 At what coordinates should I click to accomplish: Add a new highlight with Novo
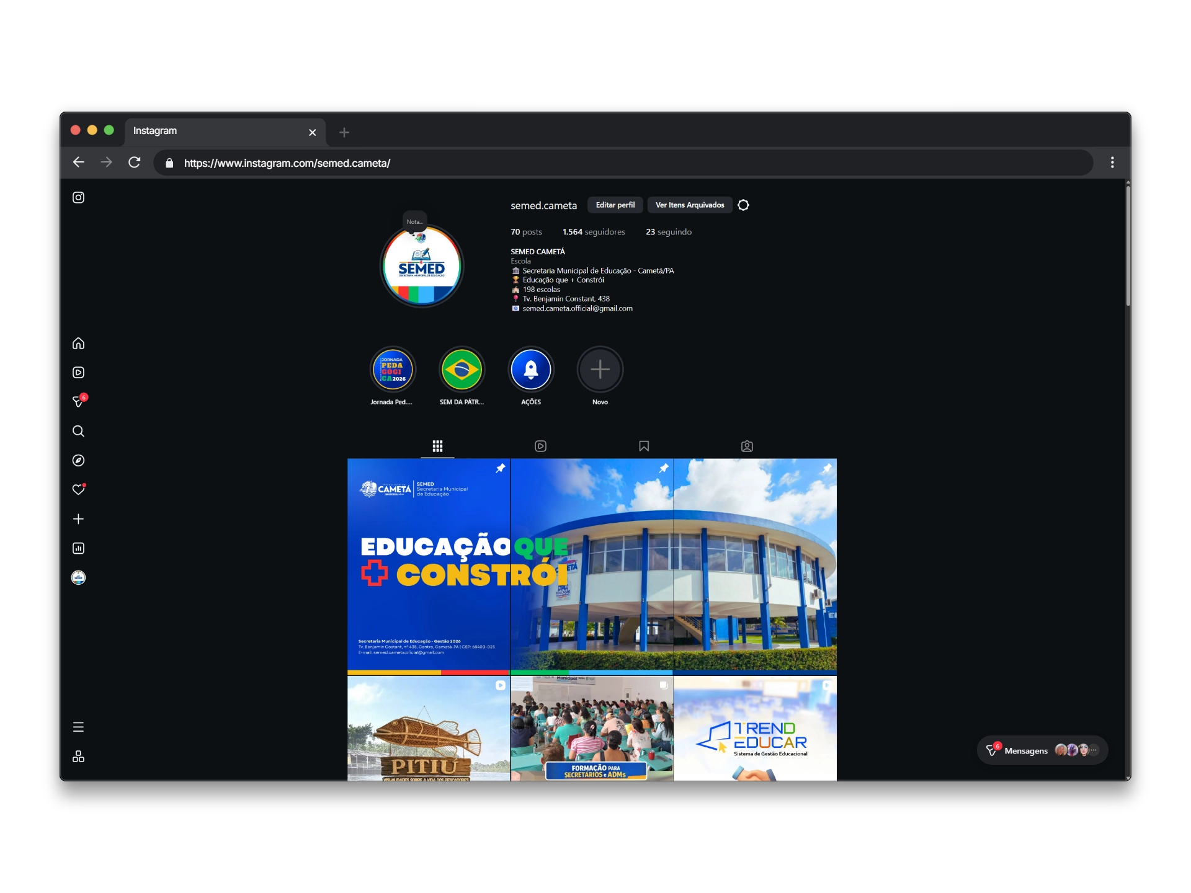tap(600, 370)
